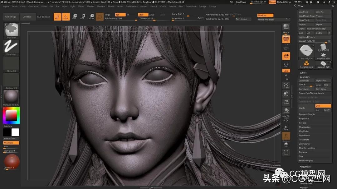Toggle Perspective view mode
This screenshot has height=189, width=337.
(286, 39)
